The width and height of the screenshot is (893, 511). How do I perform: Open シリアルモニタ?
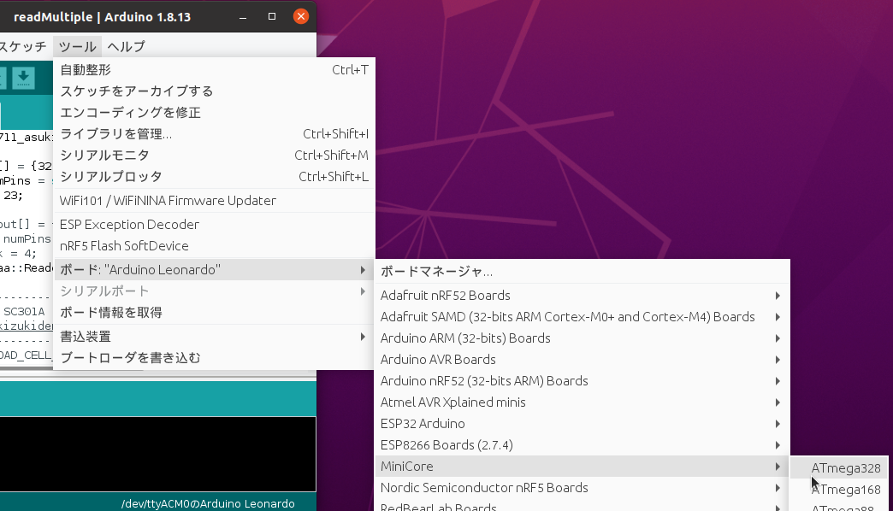tap(214, 156)
